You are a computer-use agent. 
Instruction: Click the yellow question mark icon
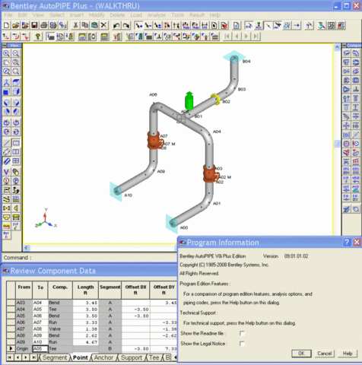38,36
